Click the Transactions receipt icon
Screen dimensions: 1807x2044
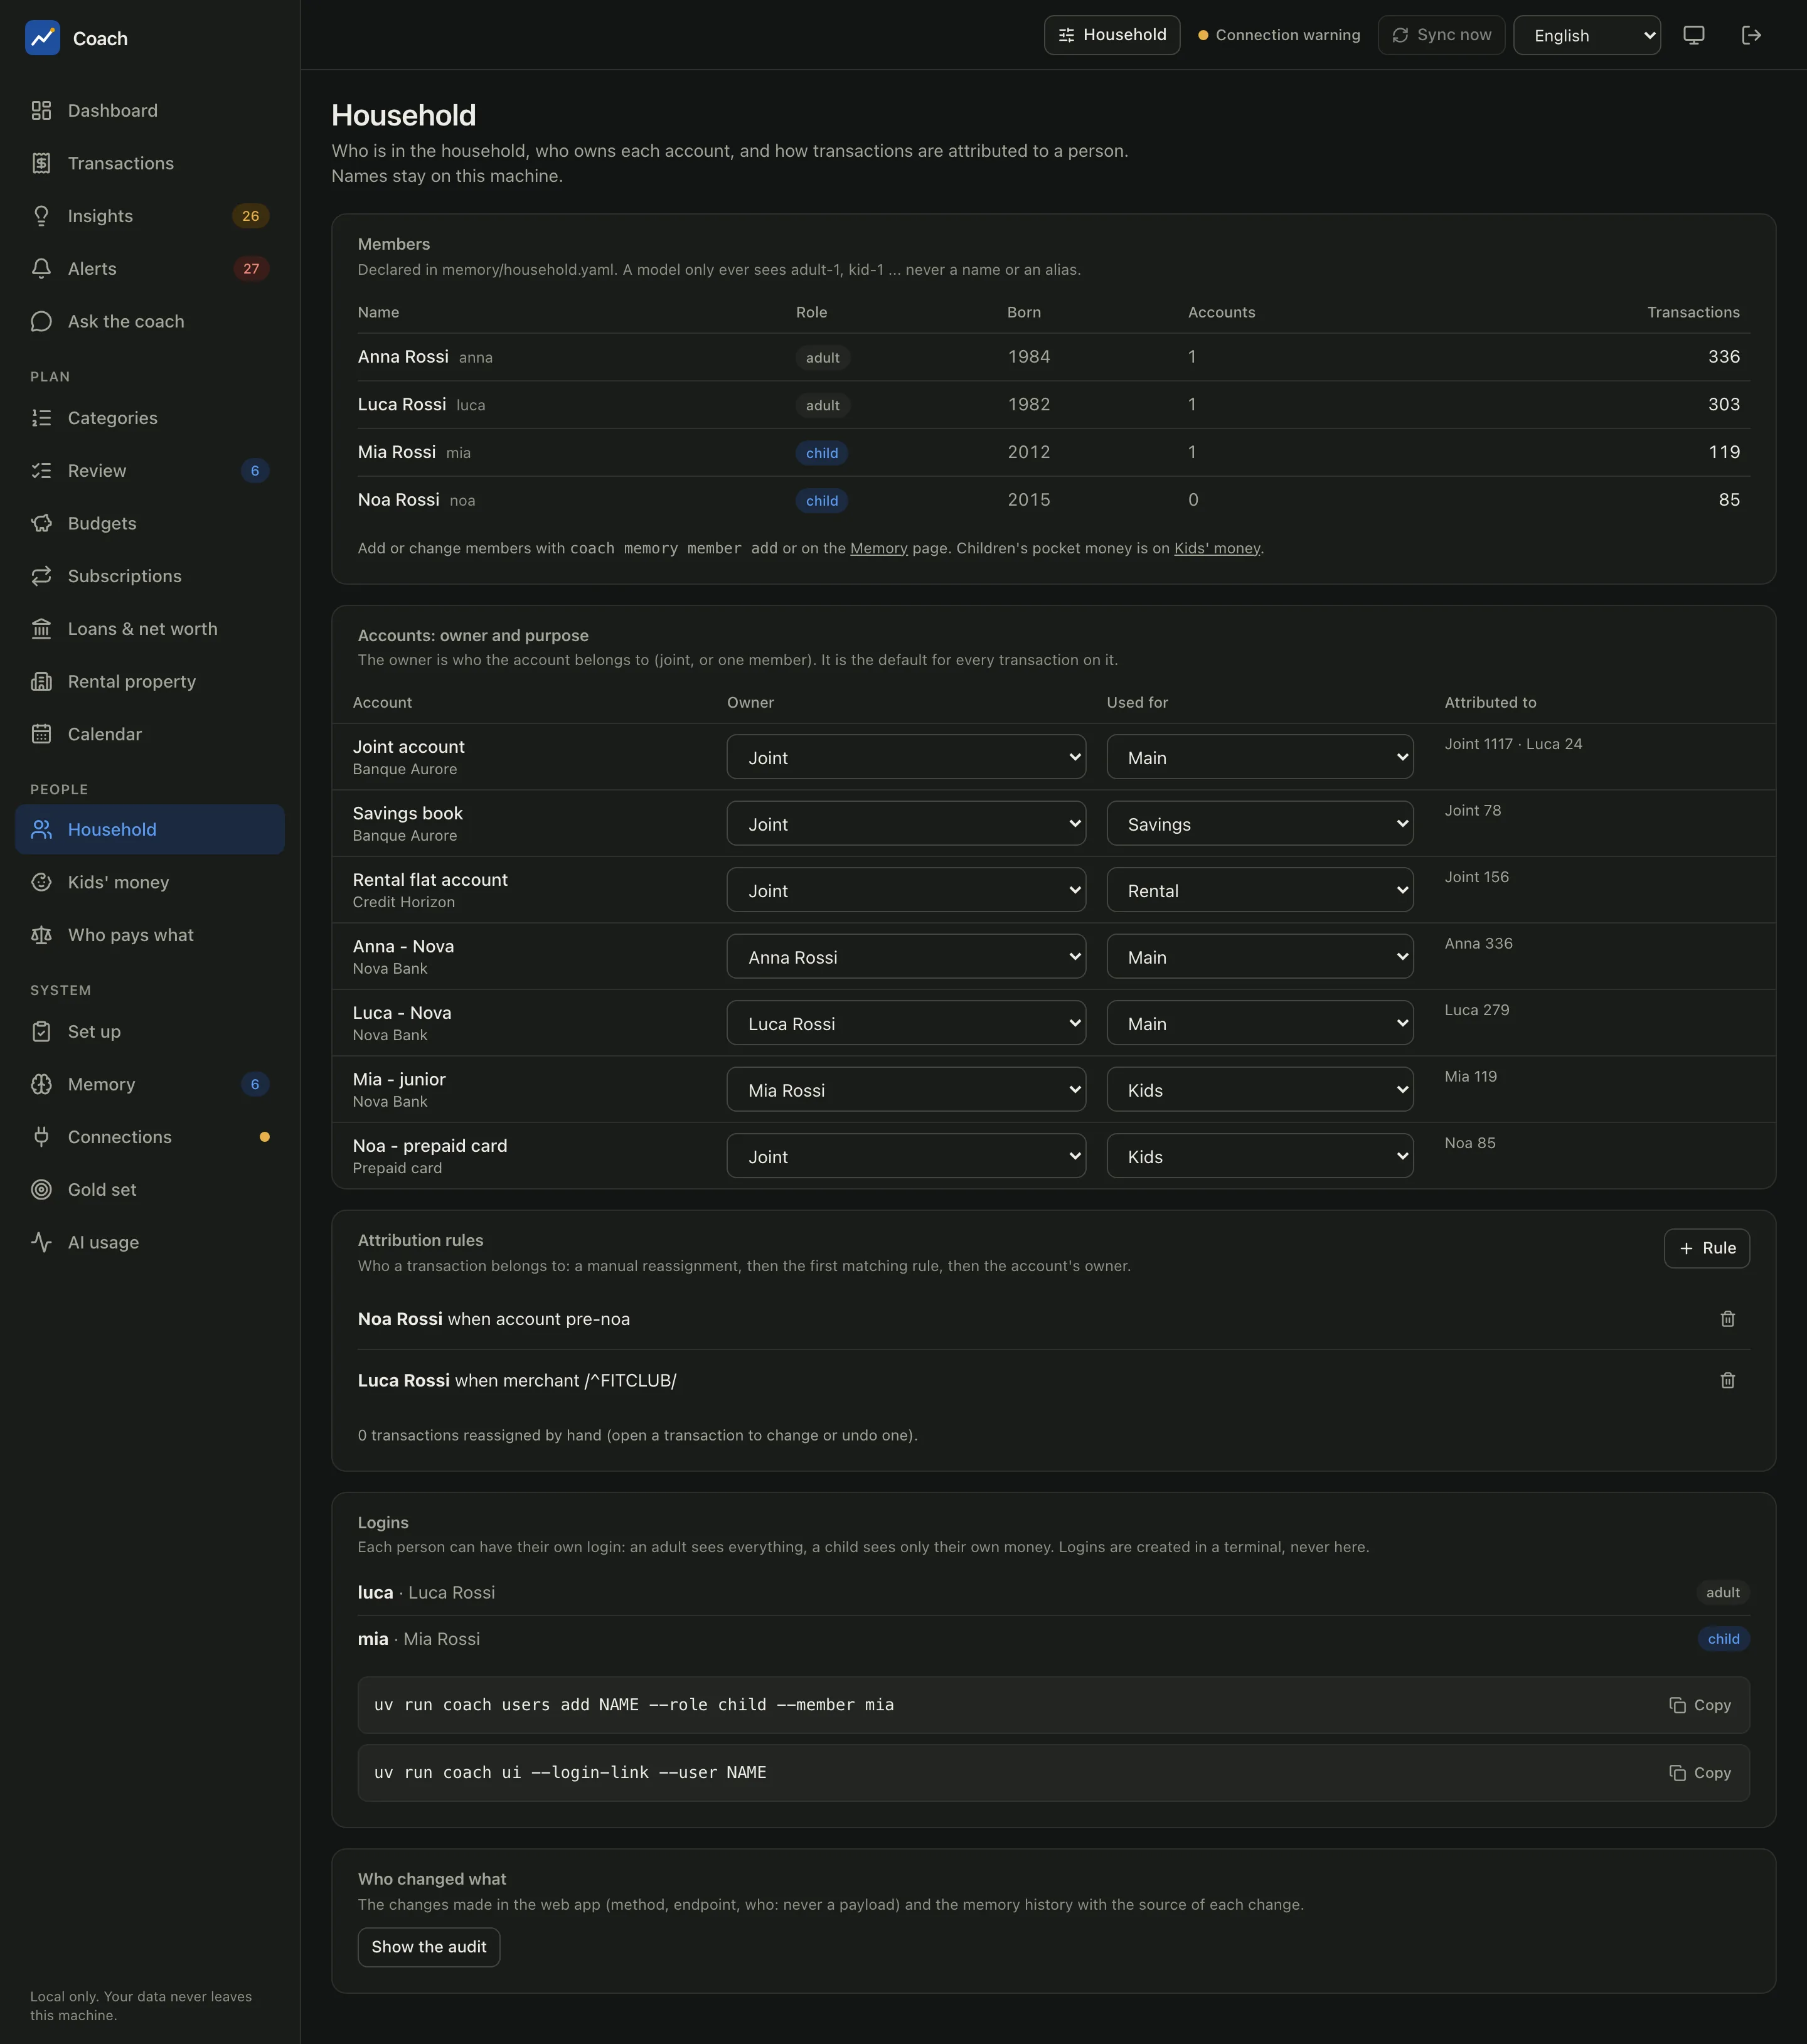[x=41, y=163]
